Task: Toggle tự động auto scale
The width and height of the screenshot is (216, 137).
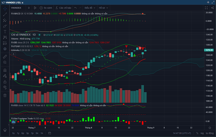Action: pos(210,133)
